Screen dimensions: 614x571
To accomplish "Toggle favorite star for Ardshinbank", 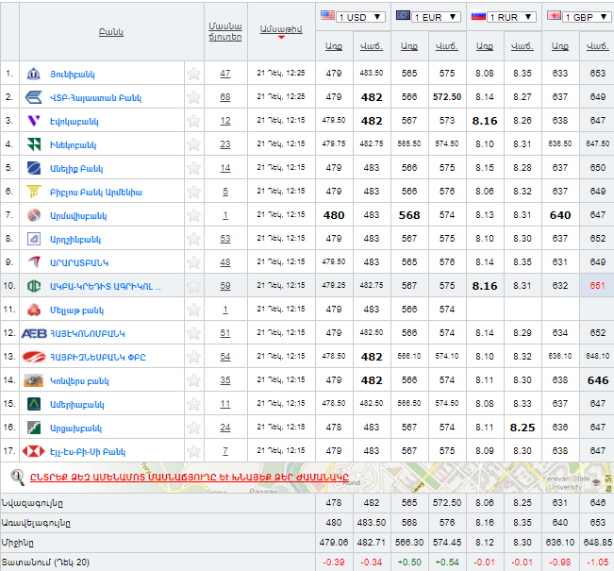I will click(194, 239).
